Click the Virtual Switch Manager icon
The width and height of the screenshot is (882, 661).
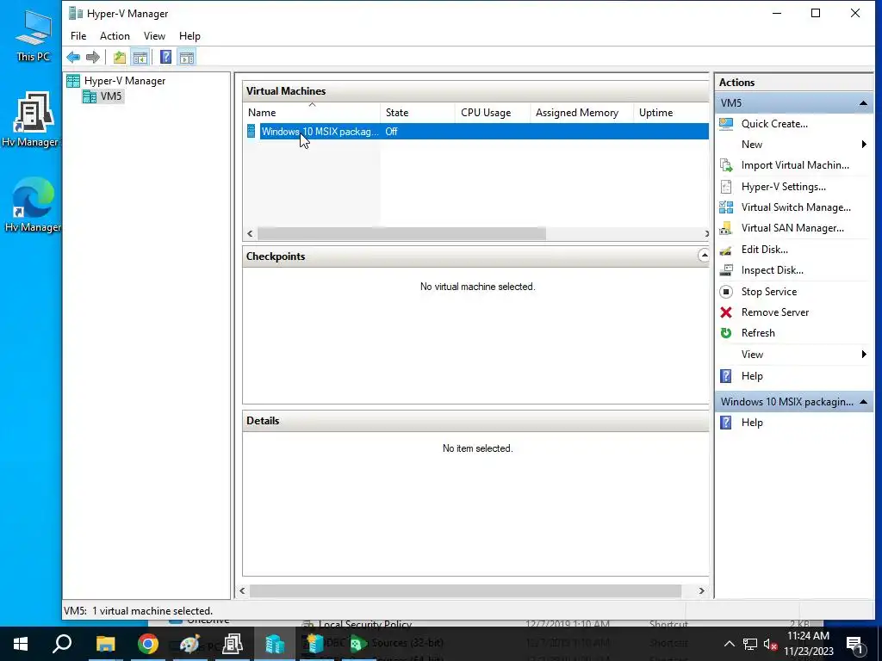725,207
